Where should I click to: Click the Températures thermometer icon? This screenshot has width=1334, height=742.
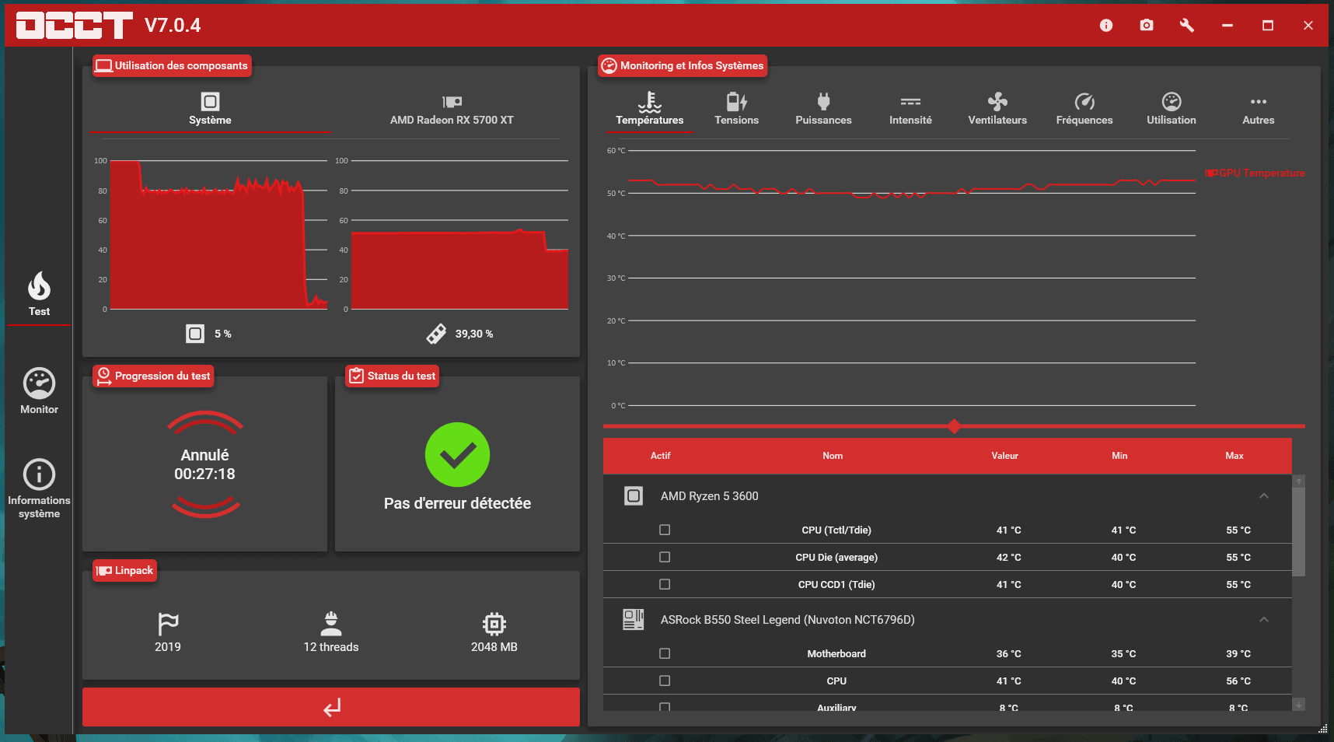[x=650, y=102]
